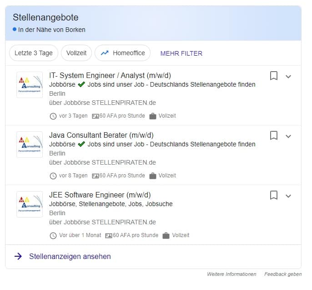The height and width of the screenshot is (290, 312).
Task: Click clock icon next to vor 8 Tagen
Action: (53, 176)
